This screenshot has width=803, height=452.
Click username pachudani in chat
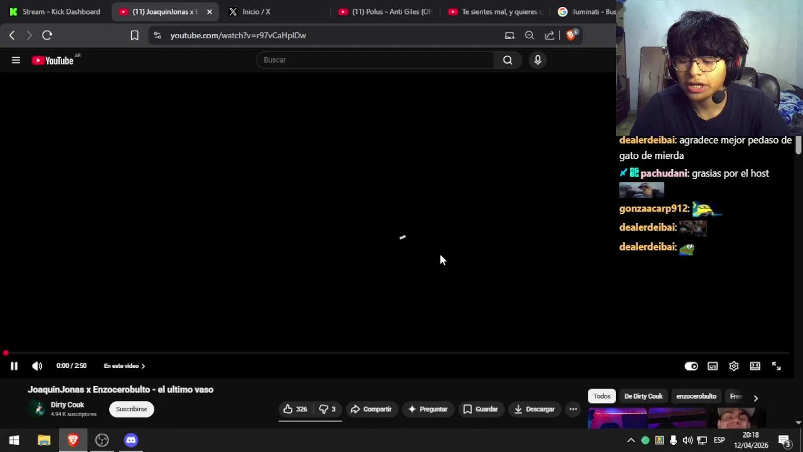point(664,173)
